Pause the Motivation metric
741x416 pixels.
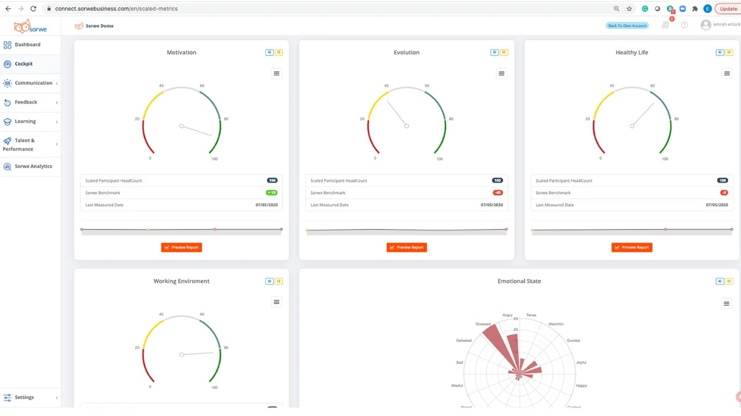coord(279,53)
